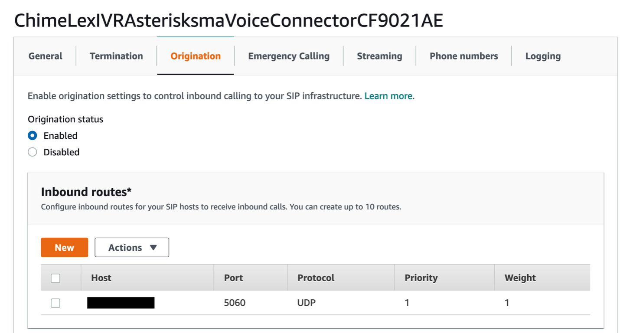Open the Emergency Calling tab

(289, 56)
